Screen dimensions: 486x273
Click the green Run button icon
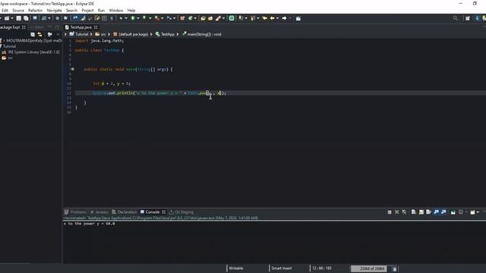coord(133,18)
